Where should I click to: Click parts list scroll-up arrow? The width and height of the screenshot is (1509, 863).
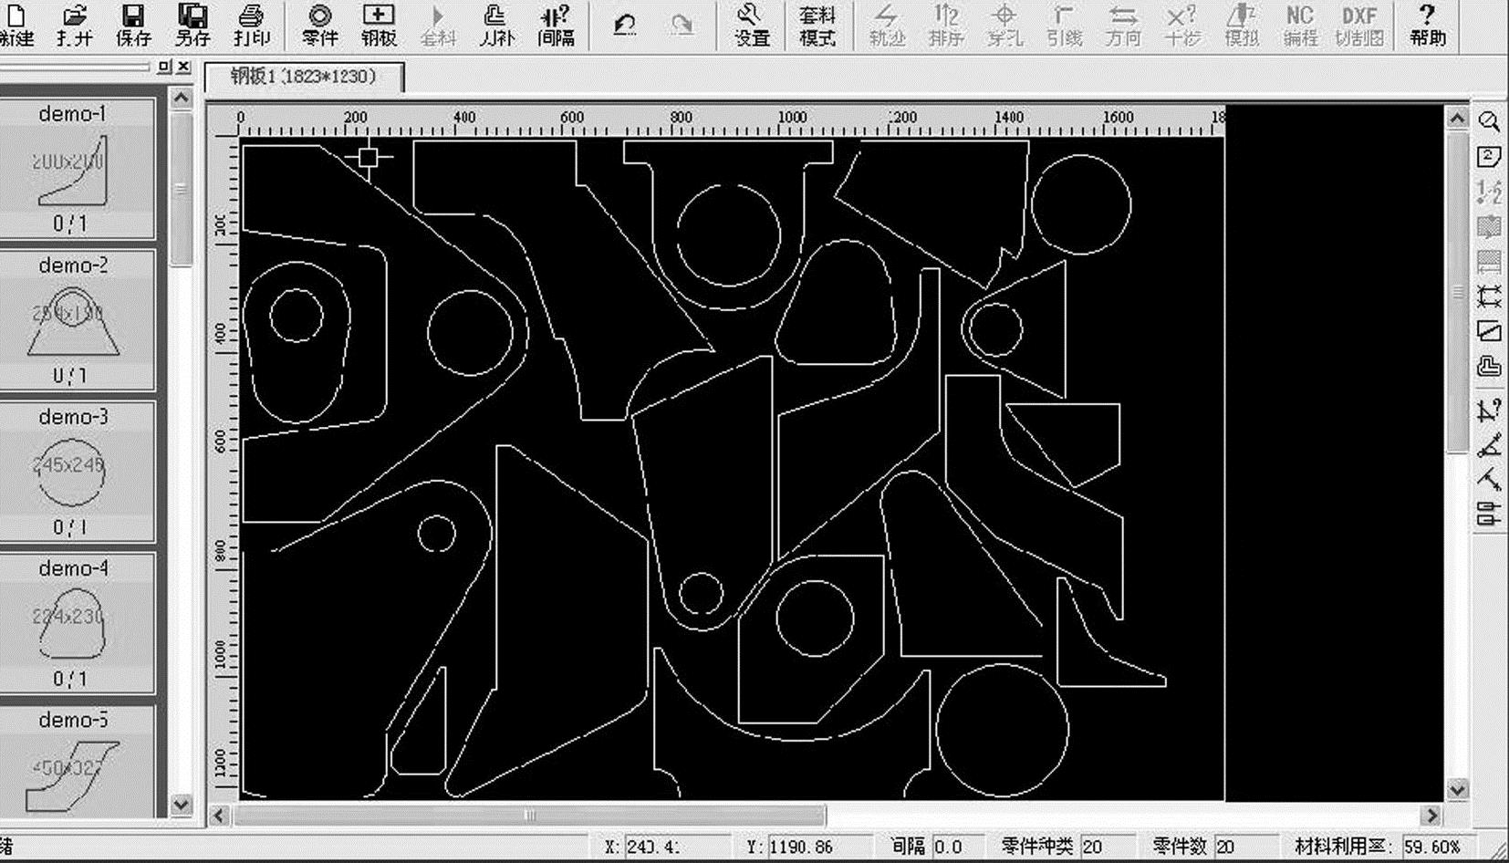[x=181, y=98]
